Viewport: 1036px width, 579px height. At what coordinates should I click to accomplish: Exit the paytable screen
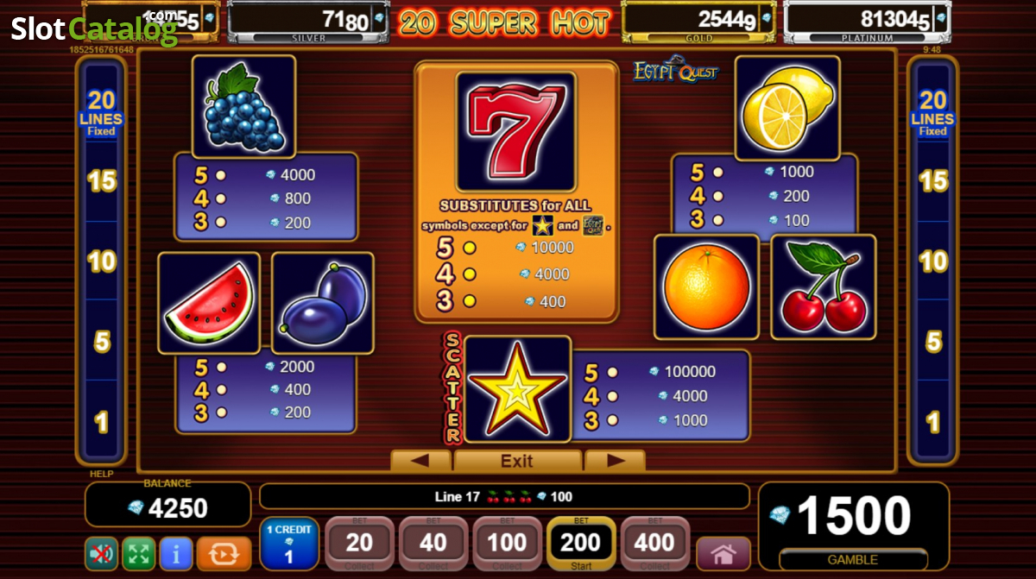pos(517,461)
